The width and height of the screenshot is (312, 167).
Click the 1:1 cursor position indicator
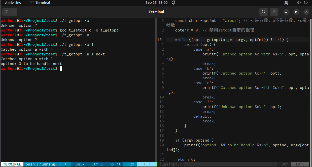147,164
